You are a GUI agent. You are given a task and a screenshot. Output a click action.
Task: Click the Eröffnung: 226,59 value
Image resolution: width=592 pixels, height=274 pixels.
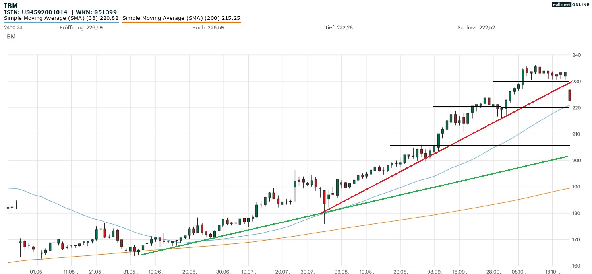pyautogui.click(x=81, y=28)
